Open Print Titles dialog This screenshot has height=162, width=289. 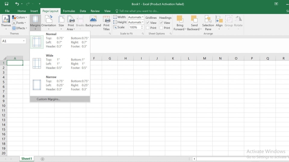[106, 23]
